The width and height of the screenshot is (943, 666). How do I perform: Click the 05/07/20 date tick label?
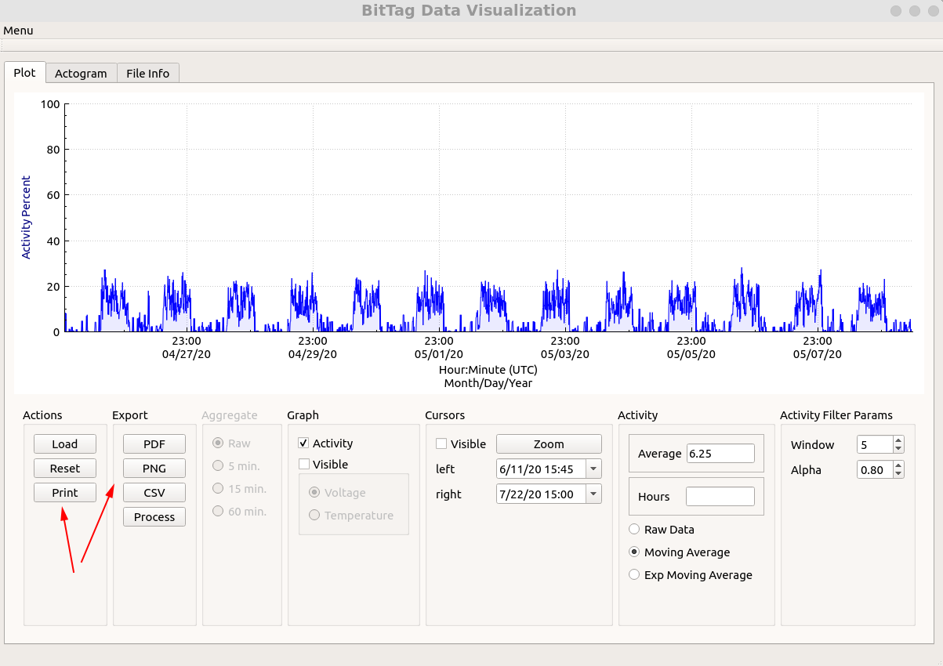818,354
